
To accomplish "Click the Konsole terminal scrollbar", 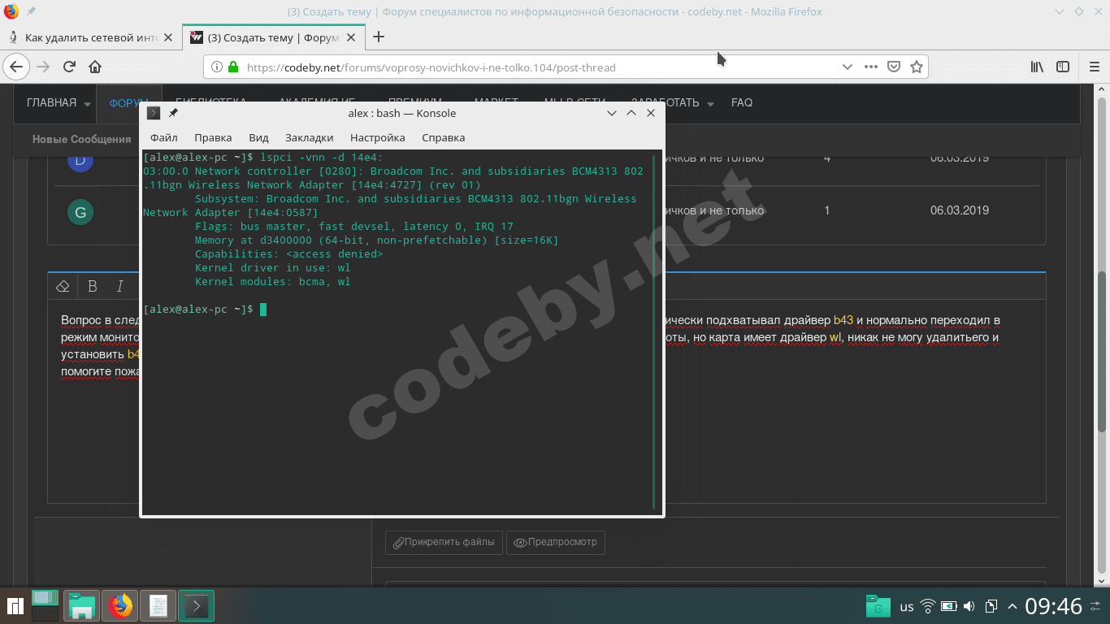I will 654,331.
